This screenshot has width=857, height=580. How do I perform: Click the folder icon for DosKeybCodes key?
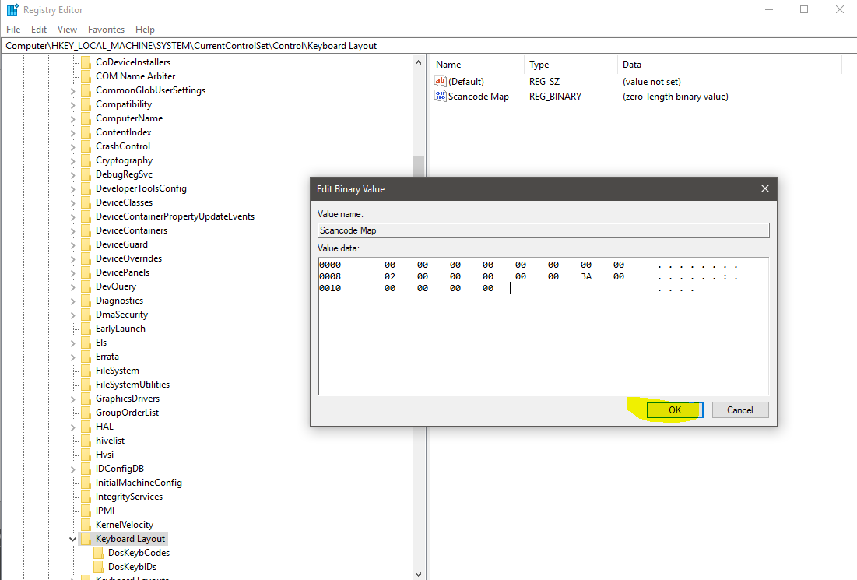click(x=99, y=552)
